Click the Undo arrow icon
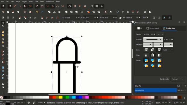The image size is (187, 105). [x=37, y=12]
